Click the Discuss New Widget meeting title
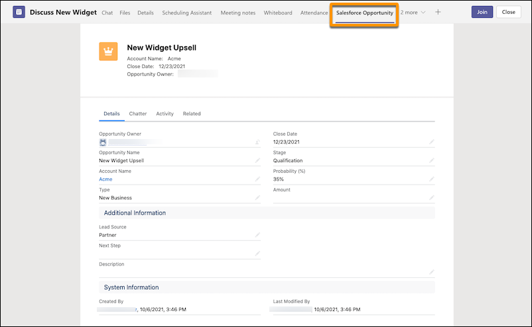532x327 pixels. 63,12
